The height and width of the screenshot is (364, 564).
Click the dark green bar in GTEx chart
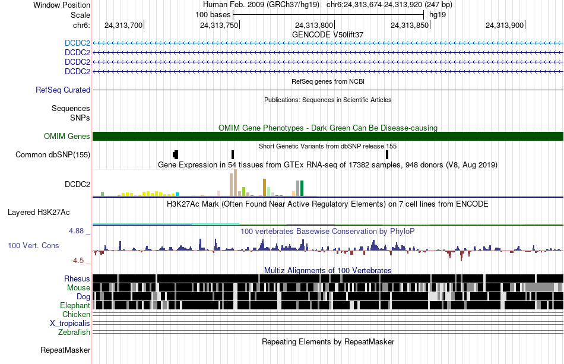[302, 188]
